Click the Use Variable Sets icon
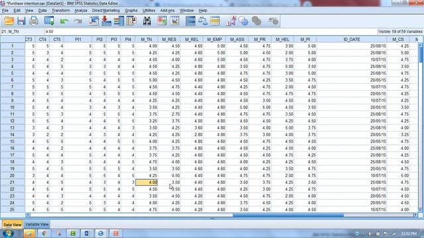 point(243,20)
